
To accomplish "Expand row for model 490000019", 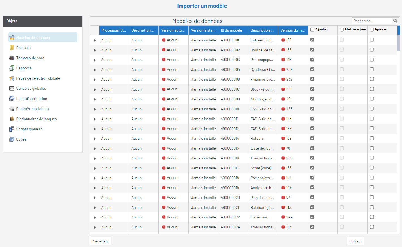I will pyautogui.click(x=95, y=188).
